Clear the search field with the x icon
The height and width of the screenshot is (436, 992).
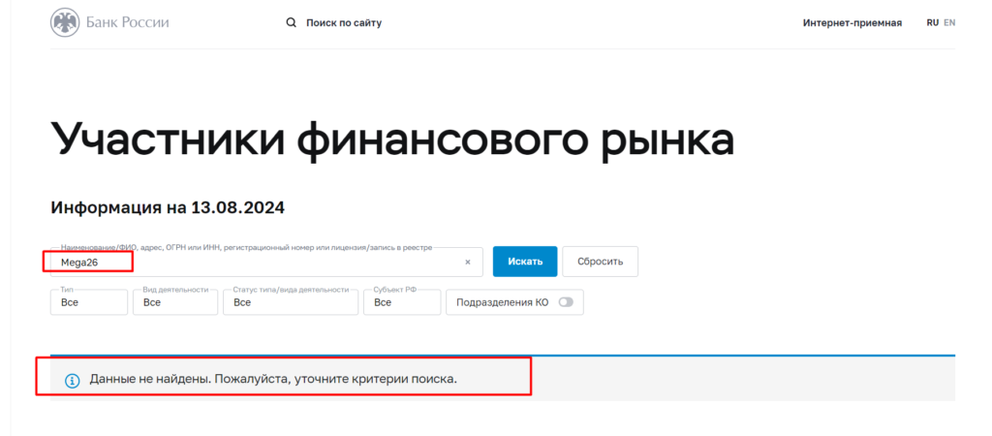468,262
